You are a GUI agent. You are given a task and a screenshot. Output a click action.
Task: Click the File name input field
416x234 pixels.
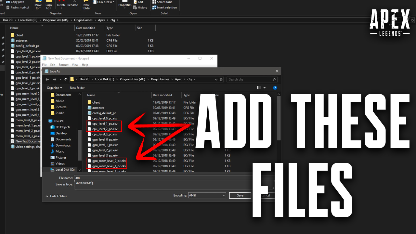pyautogui.click(x=163, y=178)
